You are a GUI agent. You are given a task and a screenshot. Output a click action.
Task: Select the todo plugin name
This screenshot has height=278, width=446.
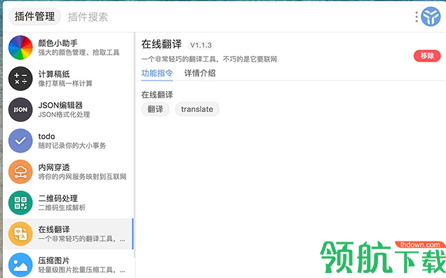tap(47, 137)
